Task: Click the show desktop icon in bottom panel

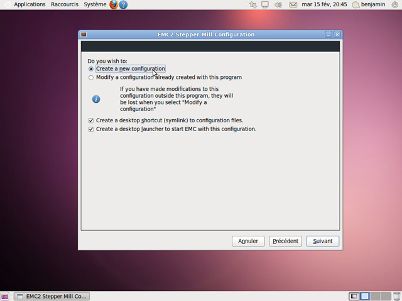Action: [5, 296]
